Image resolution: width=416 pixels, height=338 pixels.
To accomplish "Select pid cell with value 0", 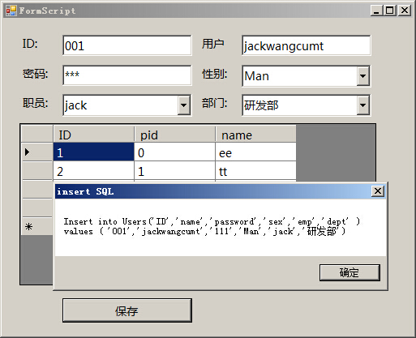I will [175, 152].
